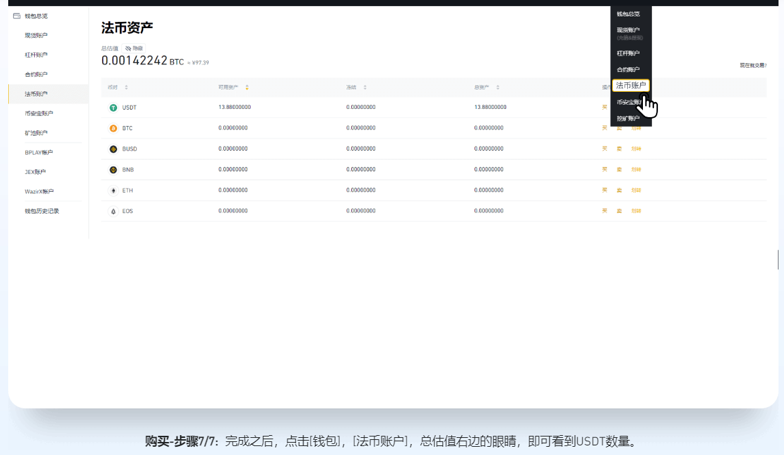Select 法币账户 in the dark dropdown menu
Screen dimensions: 784x455
coord(631,86)
